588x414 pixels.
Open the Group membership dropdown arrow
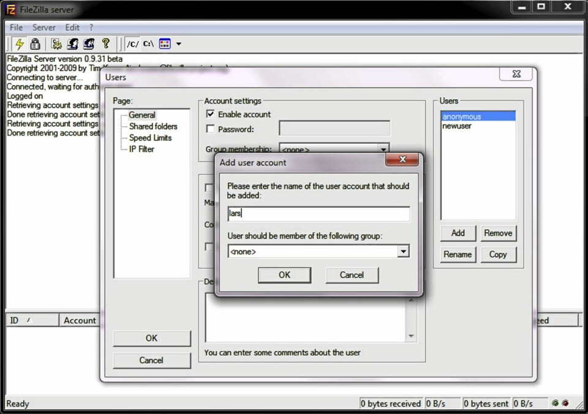[383, 149]
